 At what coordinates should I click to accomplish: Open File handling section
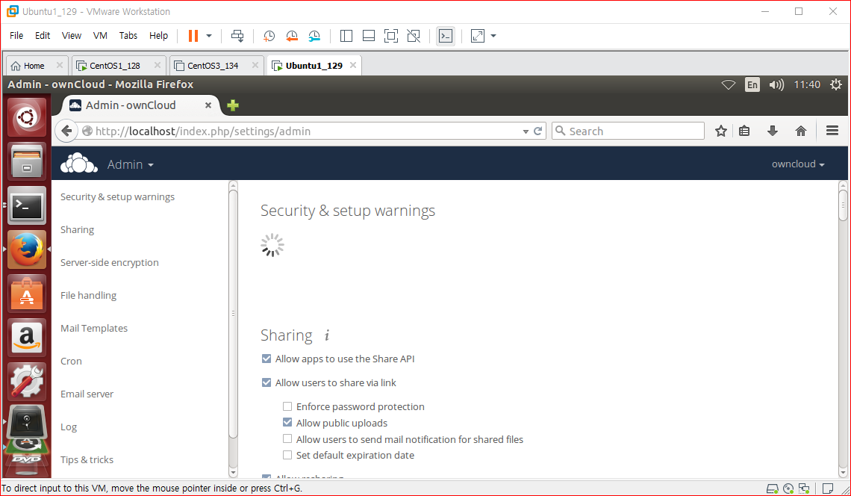tap(89, 295)
